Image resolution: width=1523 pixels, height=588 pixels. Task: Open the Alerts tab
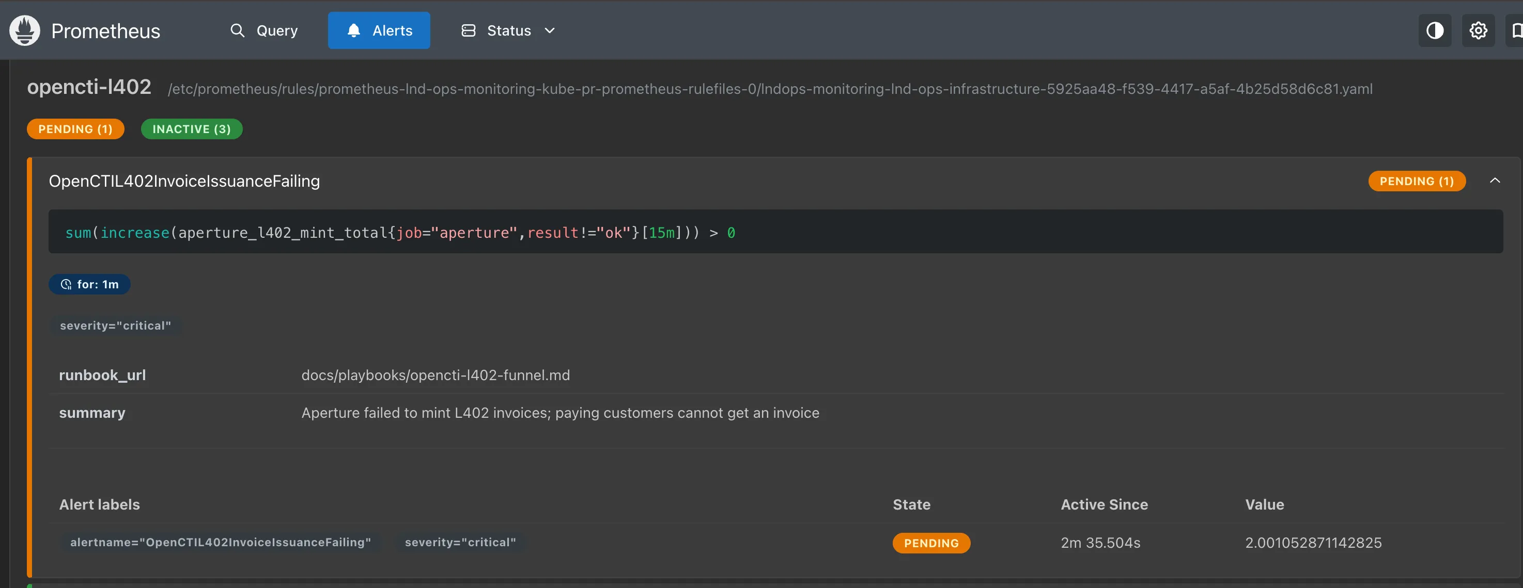tap(379, 31)
